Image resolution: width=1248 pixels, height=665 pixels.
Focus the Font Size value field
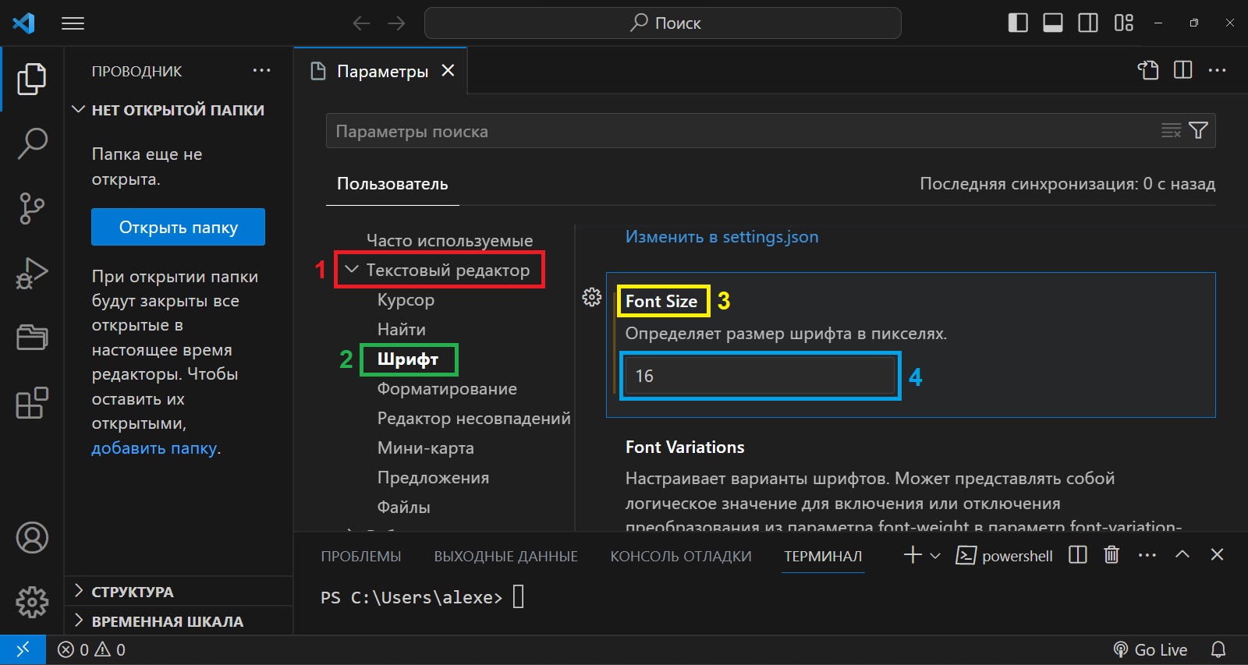[760, 376]
